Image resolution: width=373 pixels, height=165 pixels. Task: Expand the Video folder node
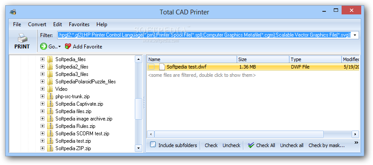[x=42, y=89]
